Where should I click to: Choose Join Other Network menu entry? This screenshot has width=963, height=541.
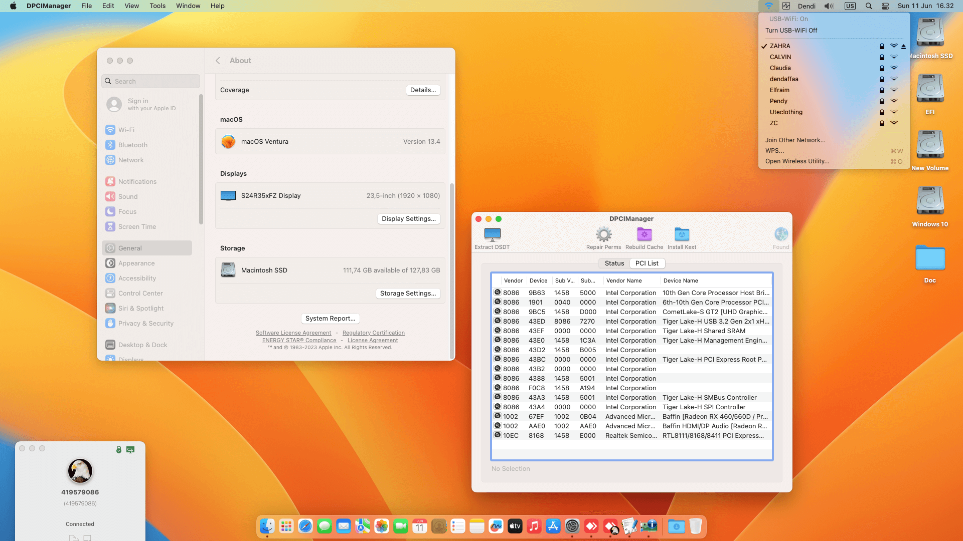pos(834,140)
